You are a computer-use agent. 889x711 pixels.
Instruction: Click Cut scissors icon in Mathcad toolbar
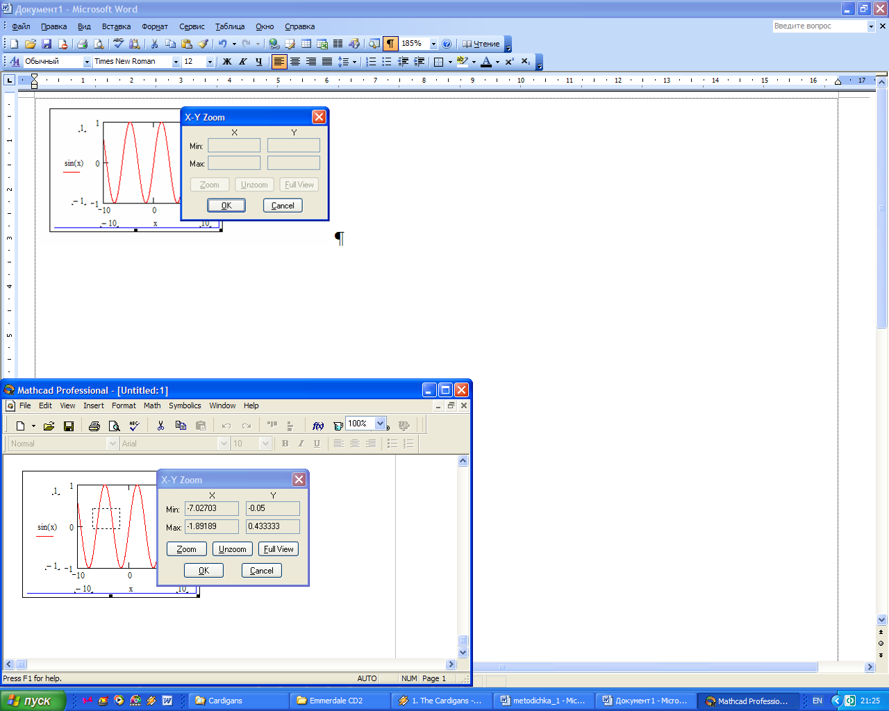coord(160,426)
